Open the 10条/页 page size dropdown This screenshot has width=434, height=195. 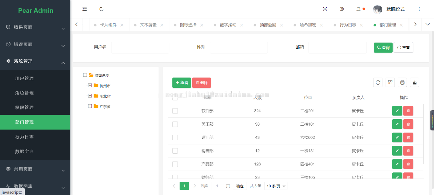[x=275, y=186]
